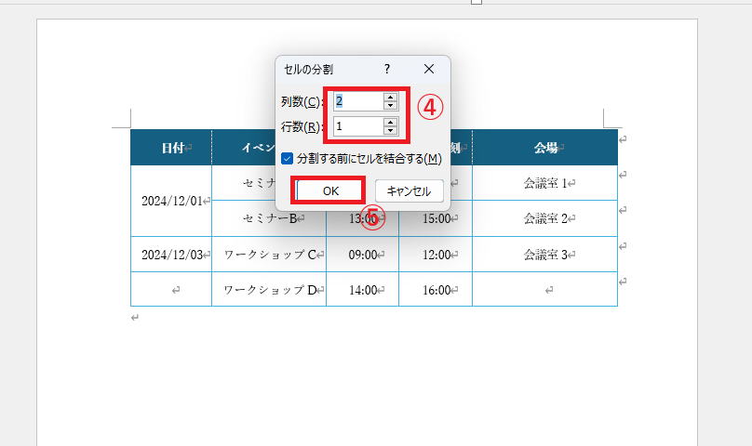This screenshot has width=752, height=446.
Task: Close the セルの分割 dialog
Action: pos(429,69)
